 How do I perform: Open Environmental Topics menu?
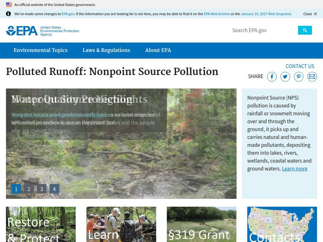(x=41, y=50)
